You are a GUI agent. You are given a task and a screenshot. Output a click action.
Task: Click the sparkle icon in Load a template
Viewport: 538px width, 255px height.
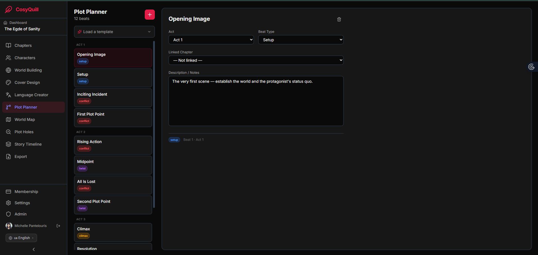coord(80,32)
